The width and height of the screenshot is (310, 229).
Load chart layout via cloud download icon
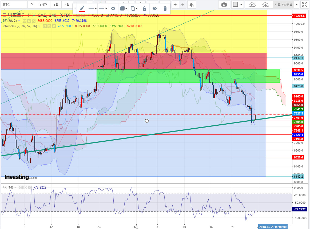pos(252,5)
